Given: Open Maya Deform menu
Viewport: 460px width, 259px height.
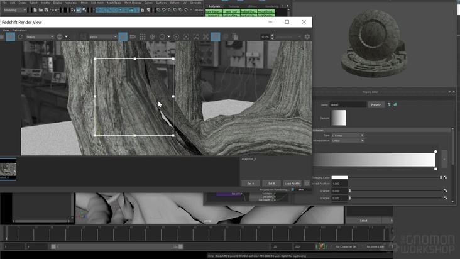Looking at the screenshot, I should pyautogui.click(x=175, y=3).
